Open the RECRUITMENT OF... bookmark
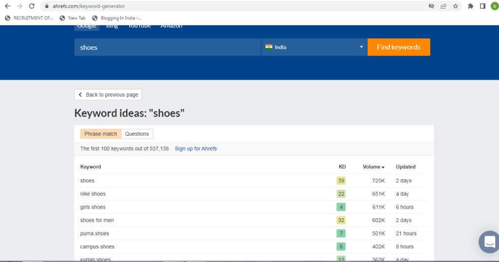Viewport: 499px width, 262px height. point(29,18)
